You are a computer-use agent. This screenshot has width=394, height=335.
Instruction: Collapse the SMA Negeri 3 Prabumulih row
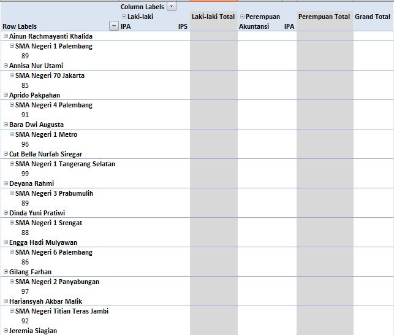12,193
